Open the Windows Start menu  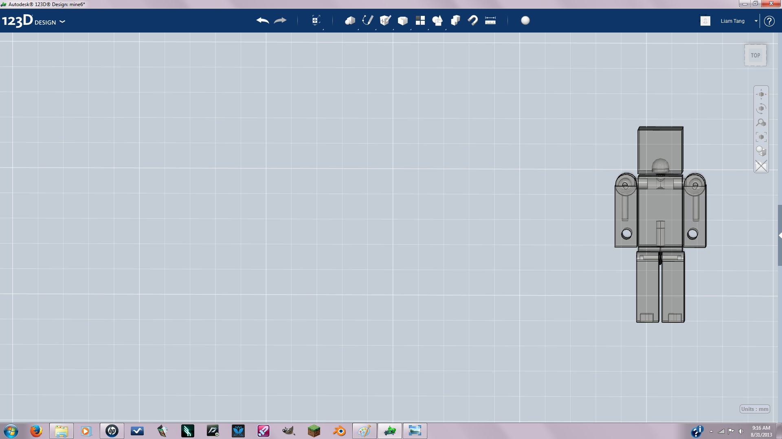11,431
